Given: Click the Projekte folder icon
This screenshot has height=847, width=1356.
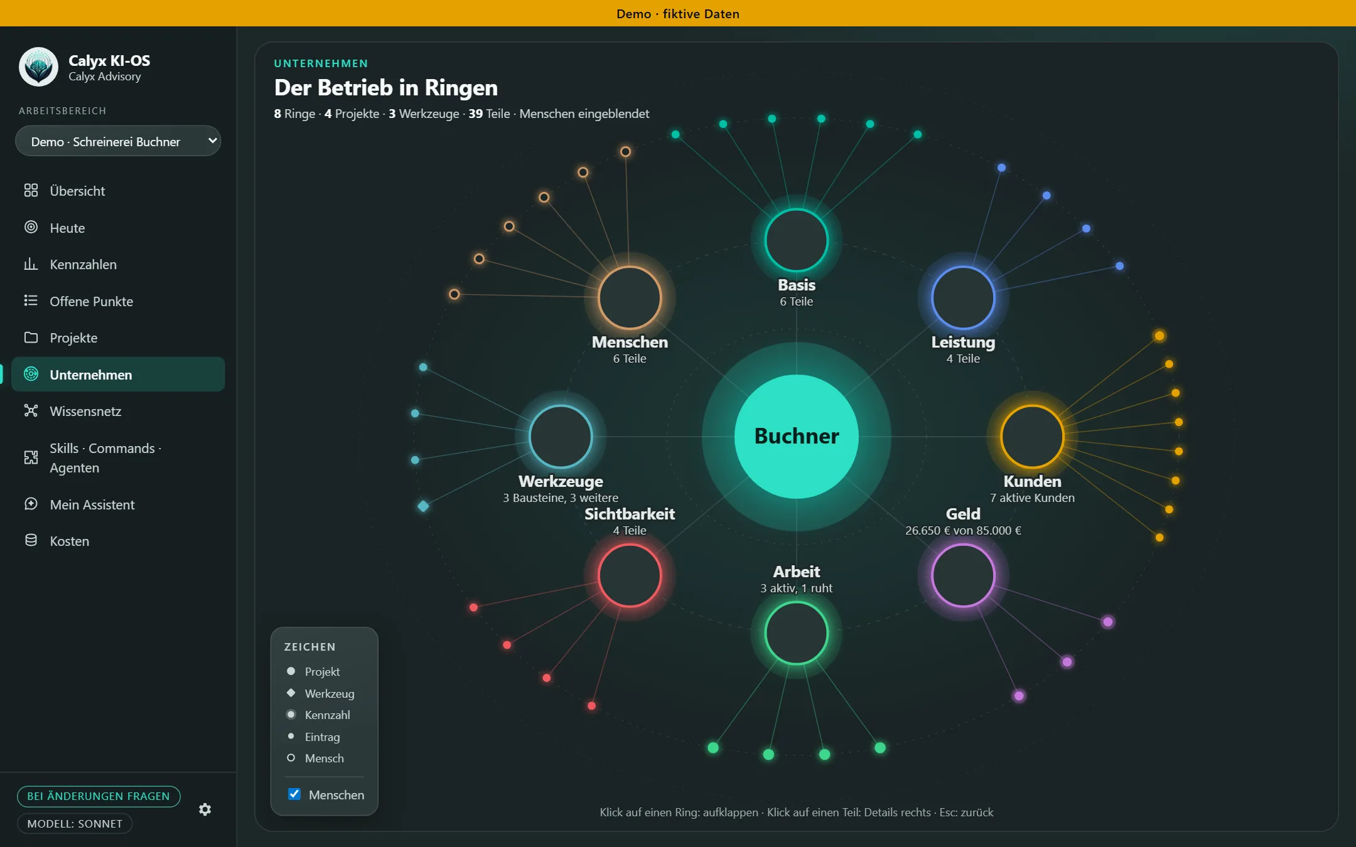Looking at the screenshot, I should click(31, 338).
